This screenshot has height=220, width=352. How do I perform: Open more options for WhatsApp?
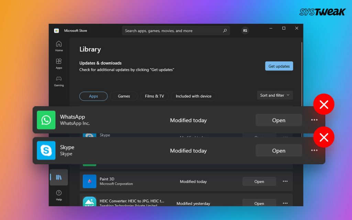click(x=314, y=120)
